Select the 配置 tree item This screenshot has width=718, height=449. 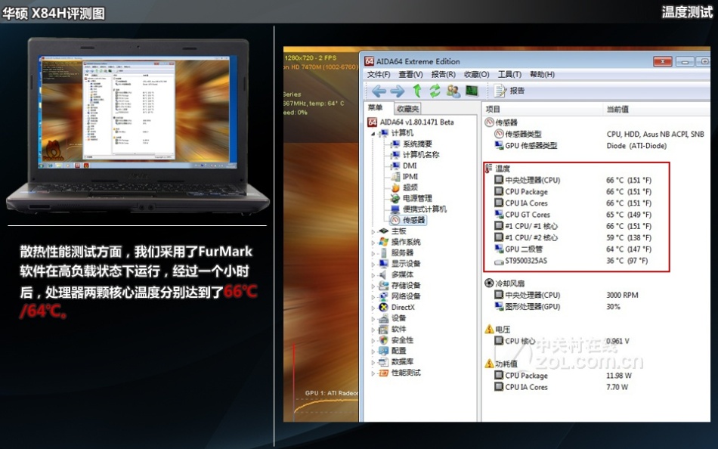(393, 351)
